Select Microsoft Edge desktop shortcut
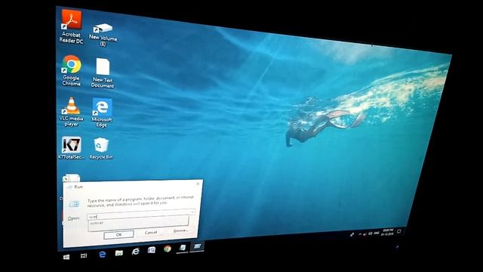This screenshot has width=483, height=272. click(102, 113)
